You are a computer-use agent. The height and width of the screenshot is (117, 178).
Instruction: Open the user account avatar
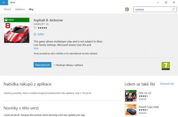click(127, 9)
